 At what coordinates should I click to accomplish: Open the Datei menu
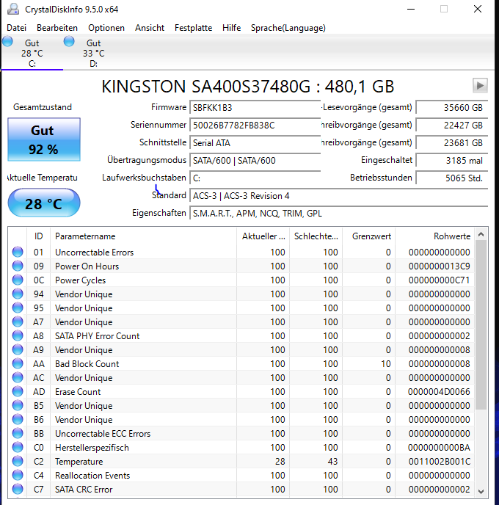(x=16, y=28)
